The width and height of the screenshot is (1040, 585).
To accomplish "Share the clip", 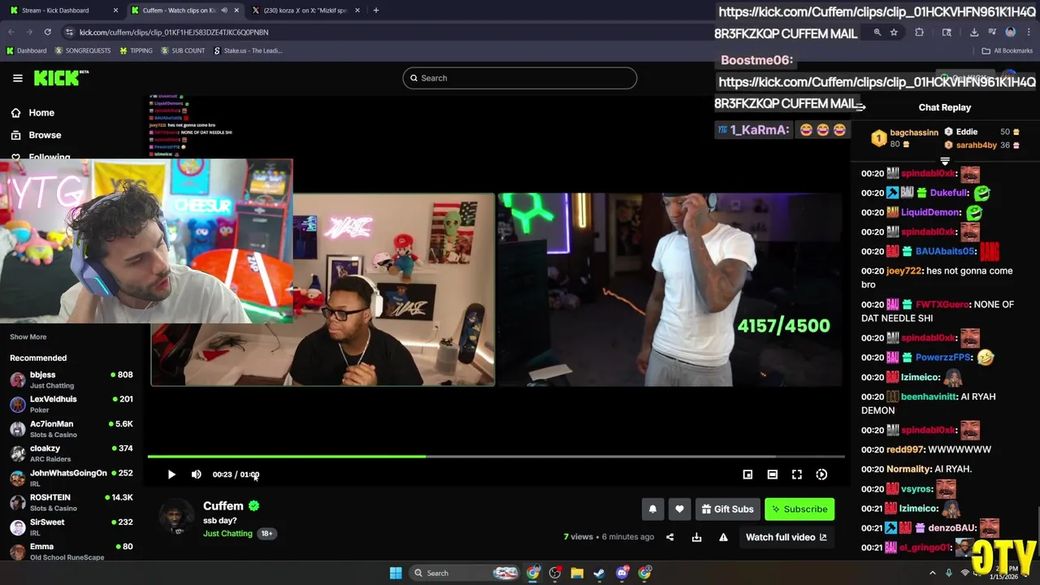I will [x=670, y=537].
